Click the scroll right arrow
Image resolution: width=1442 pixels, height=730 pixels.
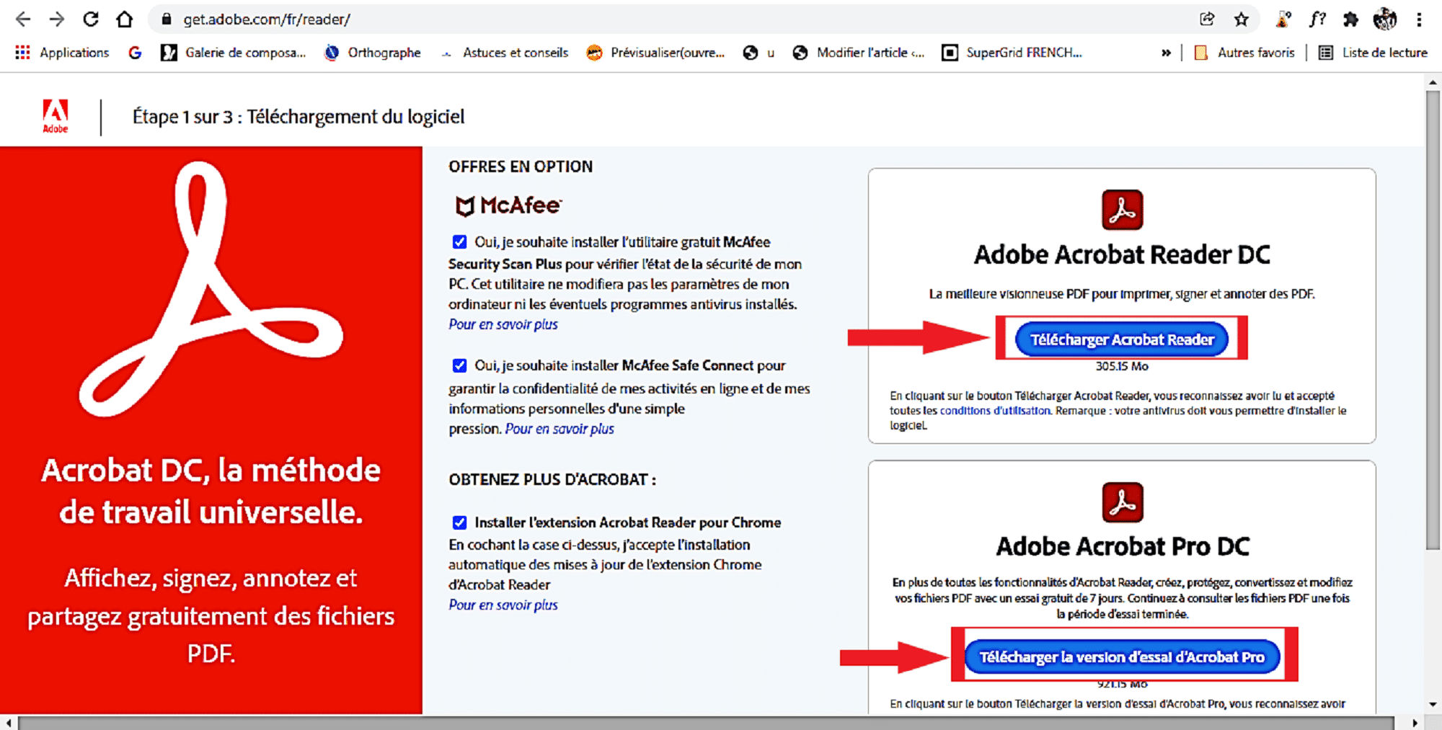click(x=1415, y=723)
